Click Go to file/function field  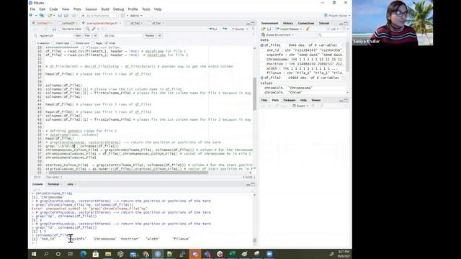pos(99,16)
